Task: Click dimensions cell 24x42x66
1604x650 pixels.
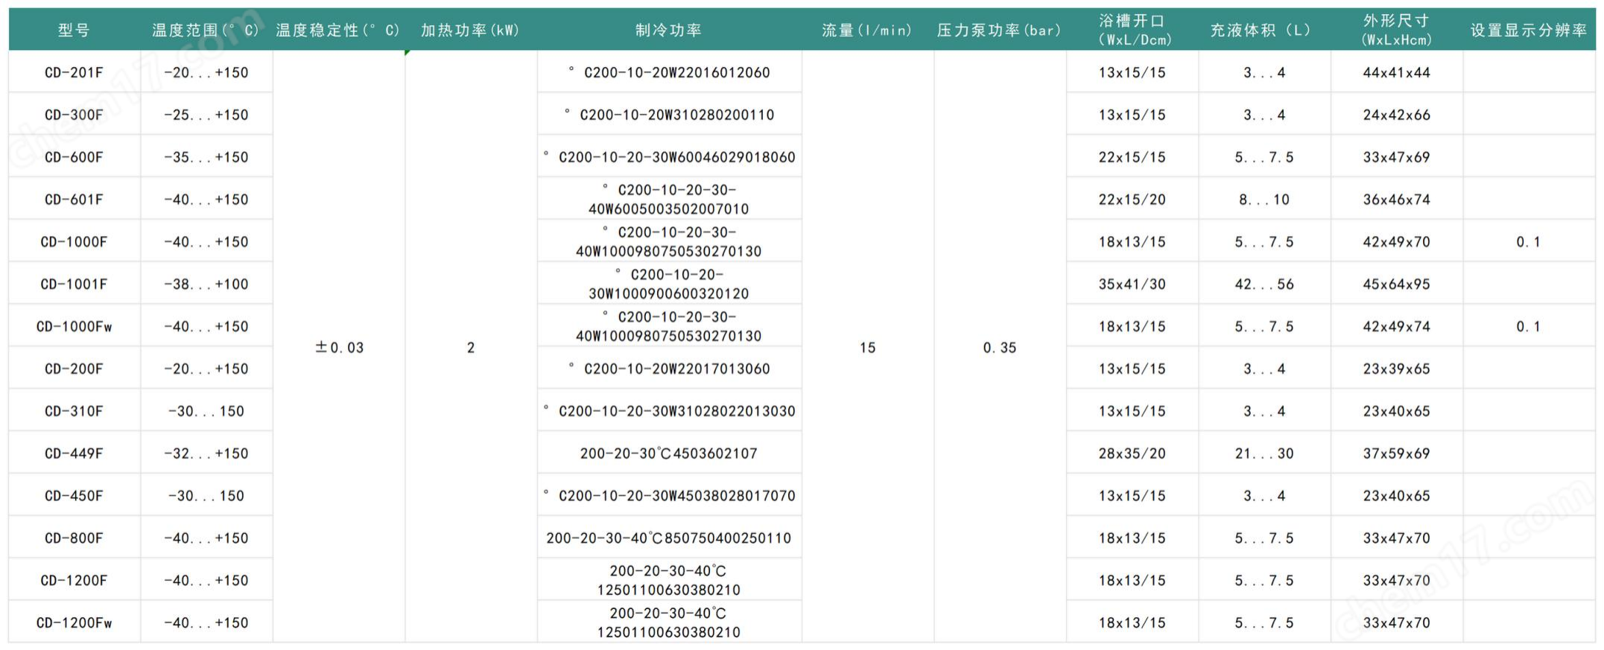Action: [1396, 115]
